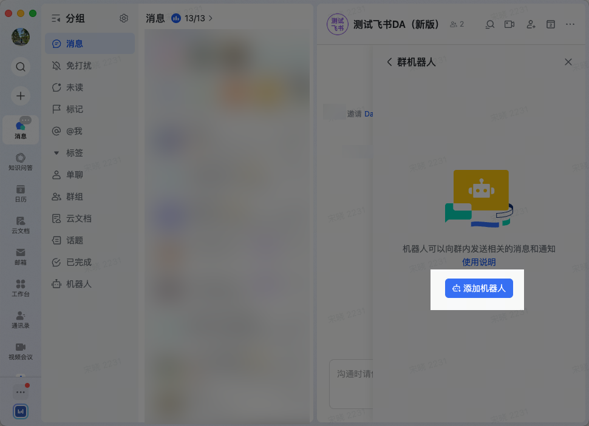Click add member icon in chat header
The height and width of the screenshot is (426, 589).
[x=530, y=24]
